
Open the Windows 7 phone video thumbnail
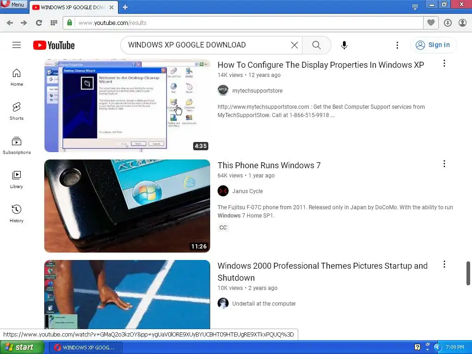127,206
